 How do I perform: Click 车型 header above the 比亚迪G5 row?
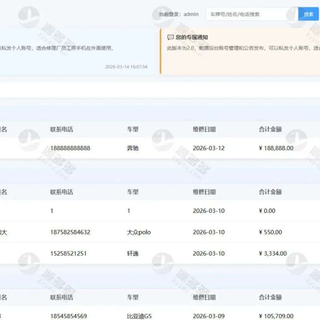[x=133, y=297]
